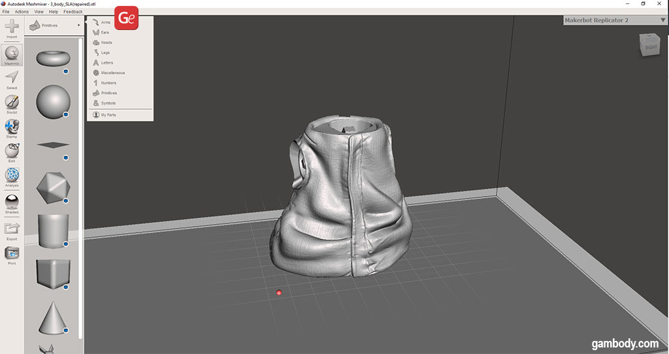669x354 pixels.
Task: Open the Sculpt tool
Action: pyautogui.click(x=12, y=103)
